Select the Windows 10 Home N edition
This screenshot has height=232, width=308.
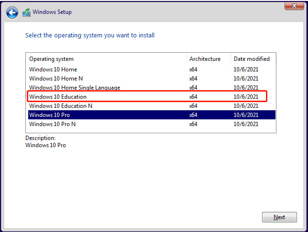(152, 79)
